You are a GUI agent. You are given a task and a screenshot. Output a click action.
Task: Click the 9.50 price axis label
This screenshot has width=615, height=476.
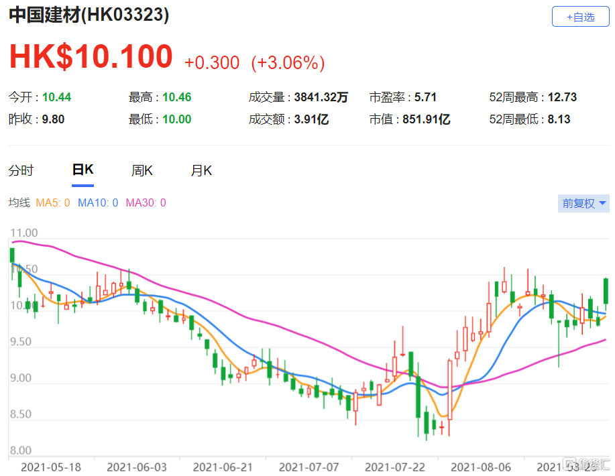21,341
